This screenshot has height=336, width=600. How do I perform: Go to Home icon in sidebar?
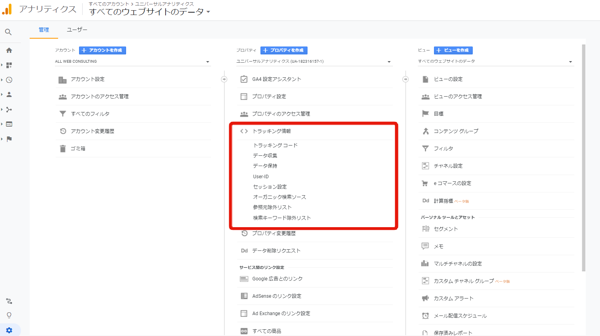[x=9, y=50]
